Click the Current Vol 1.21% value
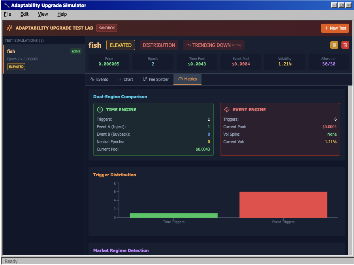The image size is (354, 265). click(x=331, y=142)
